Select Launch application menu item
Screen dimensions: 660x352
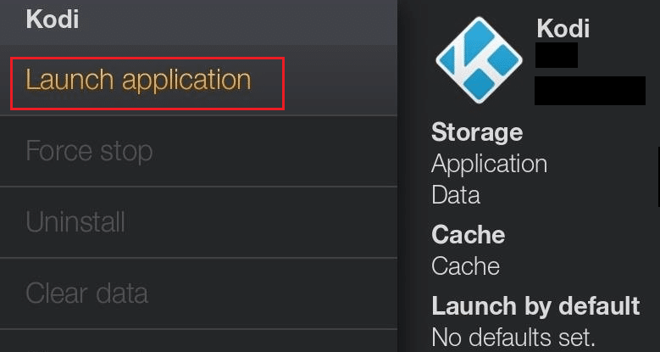[x=139, y=81]
